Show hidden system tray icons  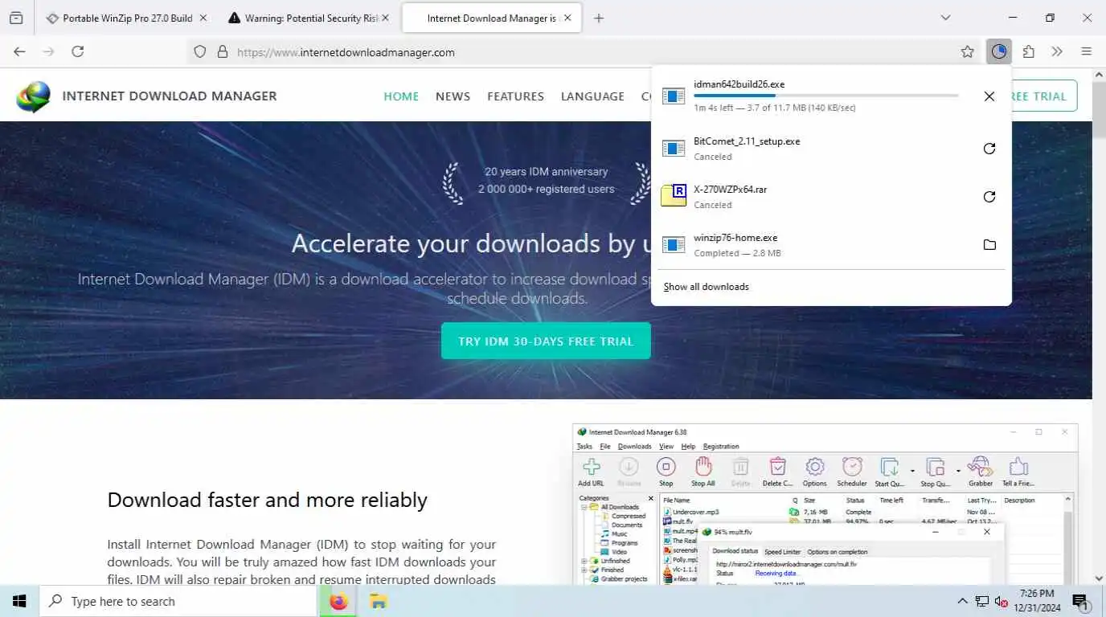[x=962, y=601]
